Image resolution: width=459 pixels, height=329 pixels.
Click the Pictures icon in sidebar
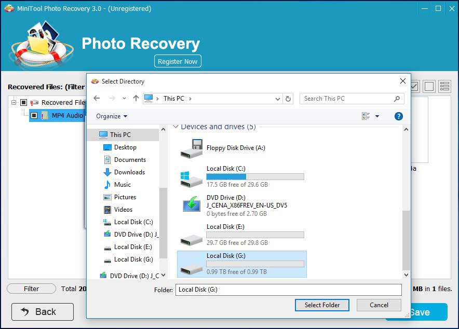pyautogui.click(x=107, y=197)
